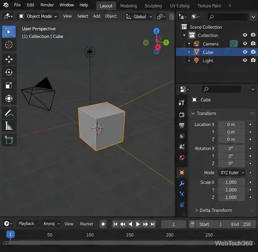Select the Measure tool
The height and width of the screenshot is (252, 258).
click(x=9, y=126)
